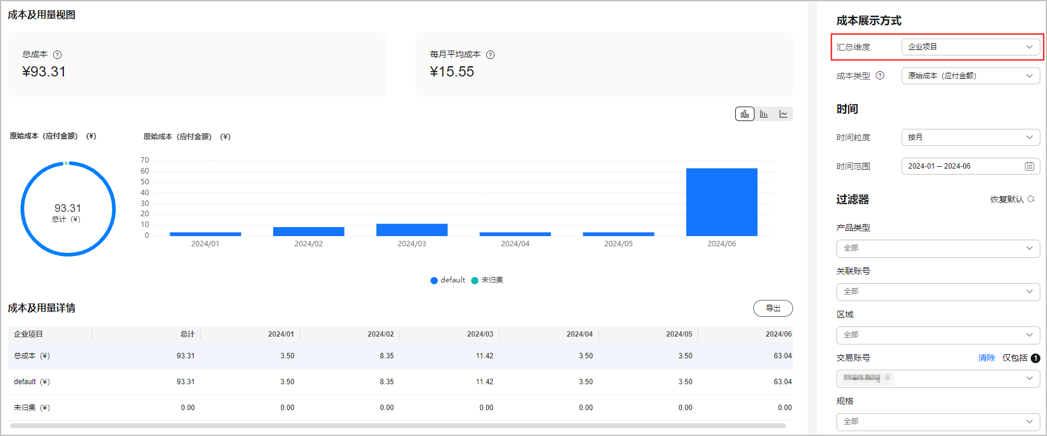Image resolution: width=1047 pixels, height=436 pixels.
Task: Switch to line chart view
Action: [783, 114]
